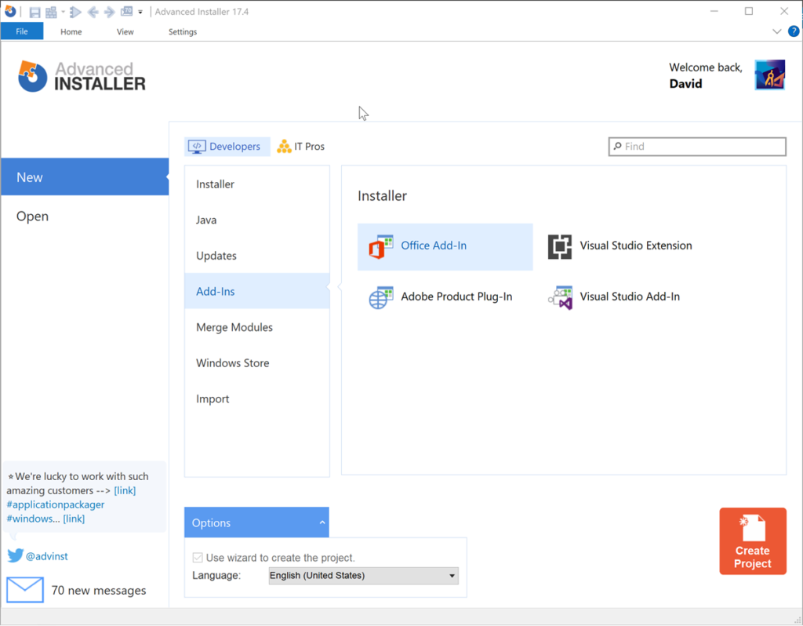Open the 70 new messages text

98,590
